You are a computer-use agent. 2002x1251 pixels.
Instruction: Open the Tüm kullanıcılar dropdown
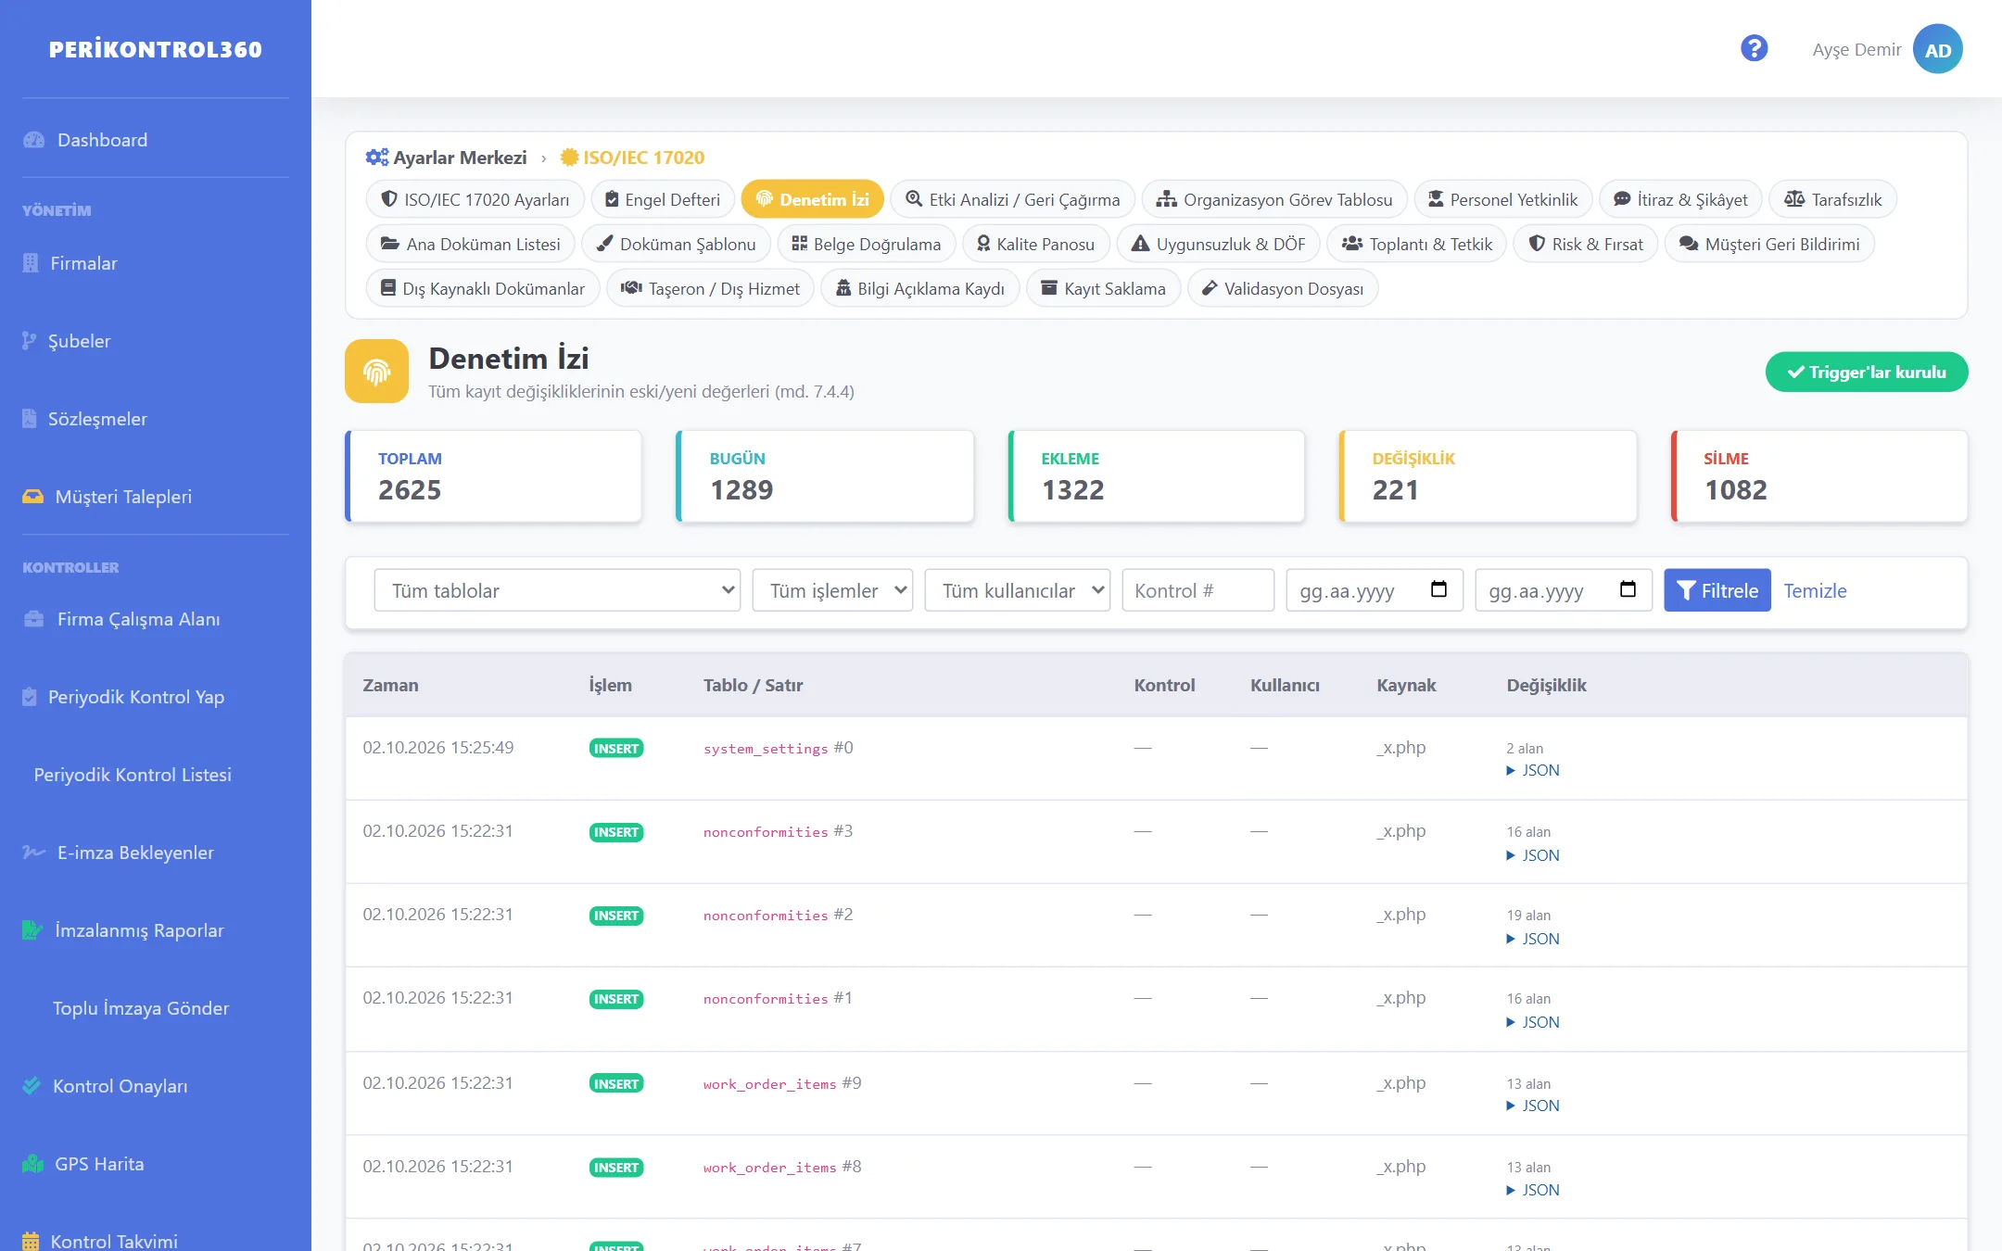click(1018, 590)
